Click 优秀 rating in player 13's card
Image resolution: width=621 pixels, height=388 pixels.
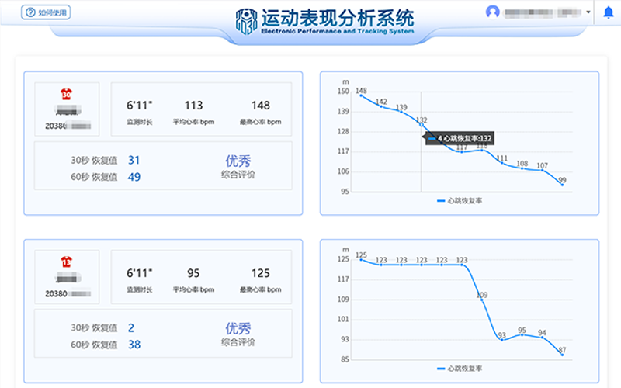click(x=238, y=328)
